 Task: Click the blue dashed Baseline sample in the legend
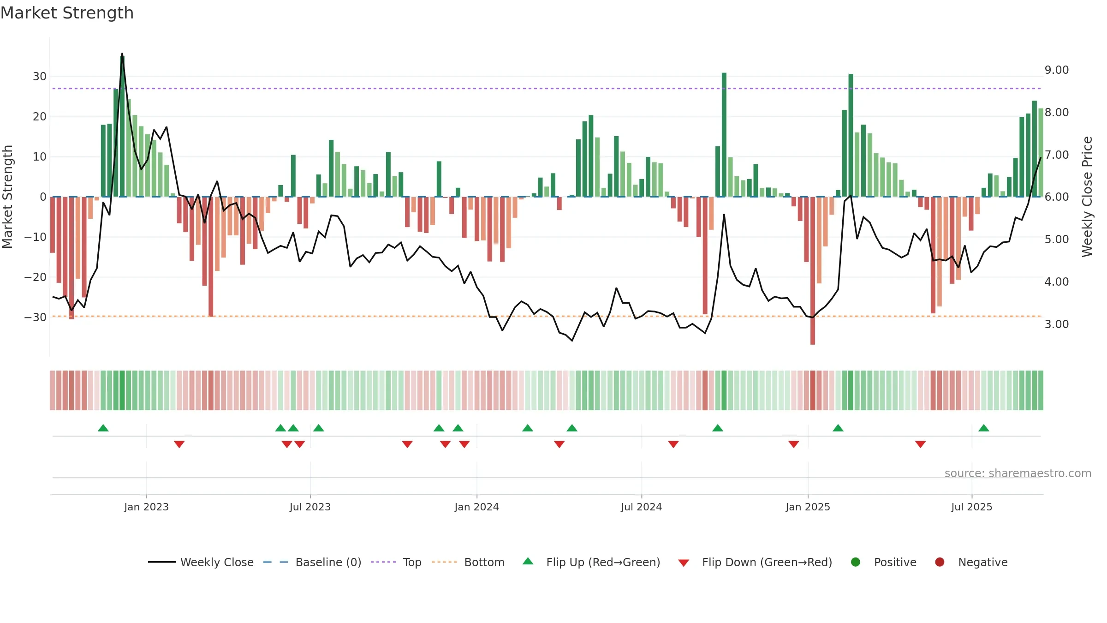276,562
